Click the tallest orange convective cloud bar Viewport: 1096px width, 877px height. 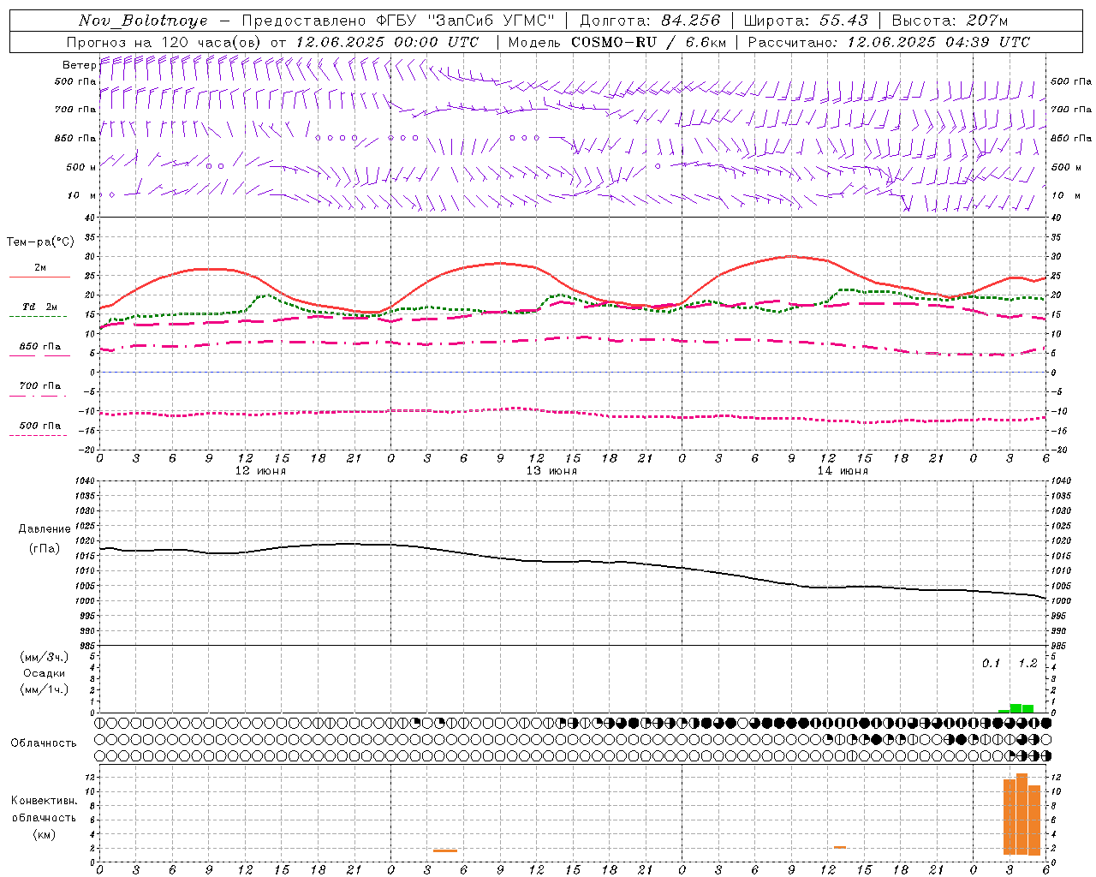click(1022, 814)
